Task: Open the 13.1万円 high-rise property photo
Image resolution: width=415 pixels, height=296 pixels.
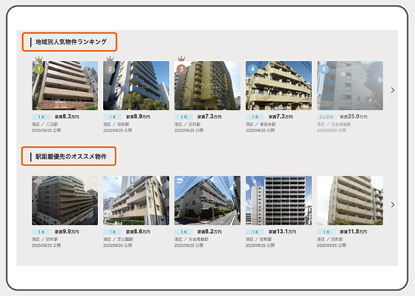Action: (279, 200)
